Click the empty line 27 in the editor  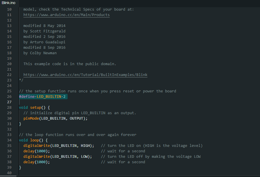pyautogui.click(x=86, y=102)
